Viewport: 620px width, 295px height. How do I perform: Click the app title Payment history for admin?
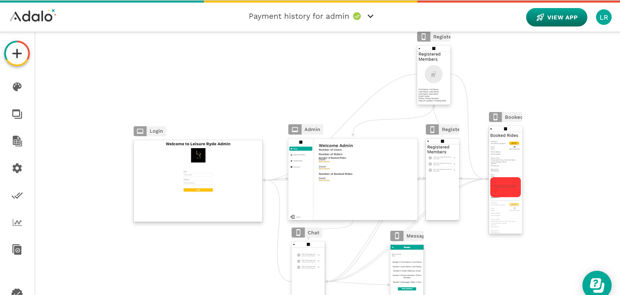[x=299, y=16]
